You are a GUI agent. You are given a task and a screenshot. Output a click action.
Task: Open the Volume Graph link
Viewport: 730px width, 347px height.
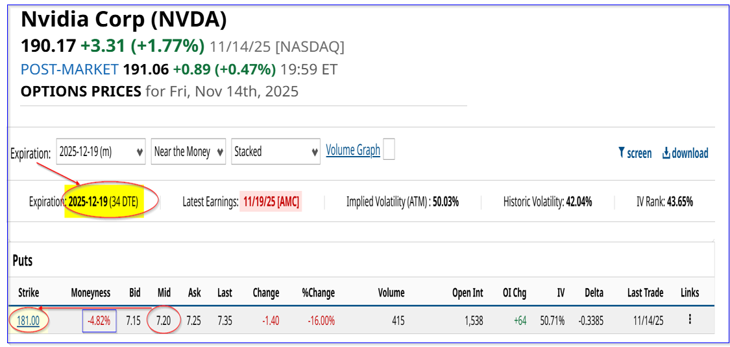click(352, 150)
